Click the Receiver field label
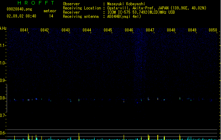Viewport: 221px width, 140px height. point(71,12)
